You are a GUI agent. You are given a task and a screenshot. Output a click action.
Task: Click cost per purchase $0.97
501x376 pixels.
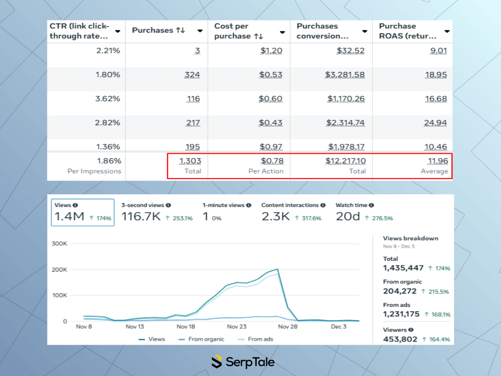271,147
